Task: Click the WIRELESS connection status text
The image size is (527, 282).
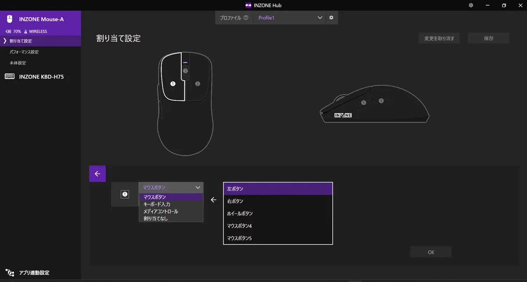Action: [x=38, y=32]
